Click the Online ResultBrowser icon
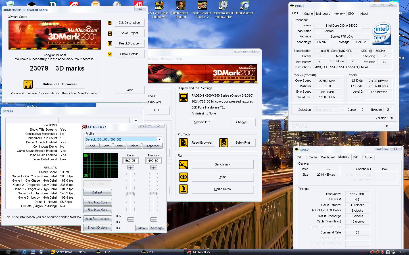Viewport: 409px width, 255px height. (28, 84)
